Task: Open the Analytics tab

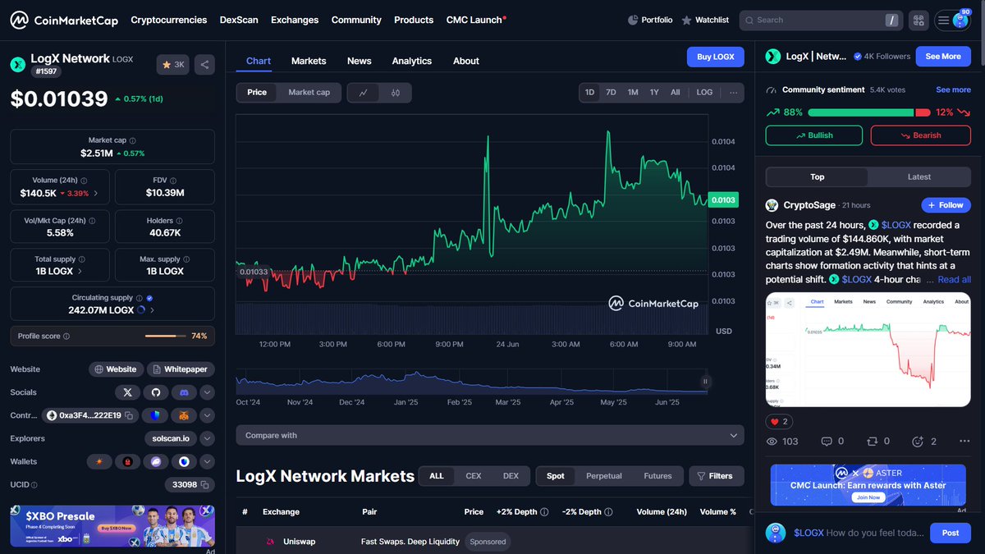Action: point(412,61)
